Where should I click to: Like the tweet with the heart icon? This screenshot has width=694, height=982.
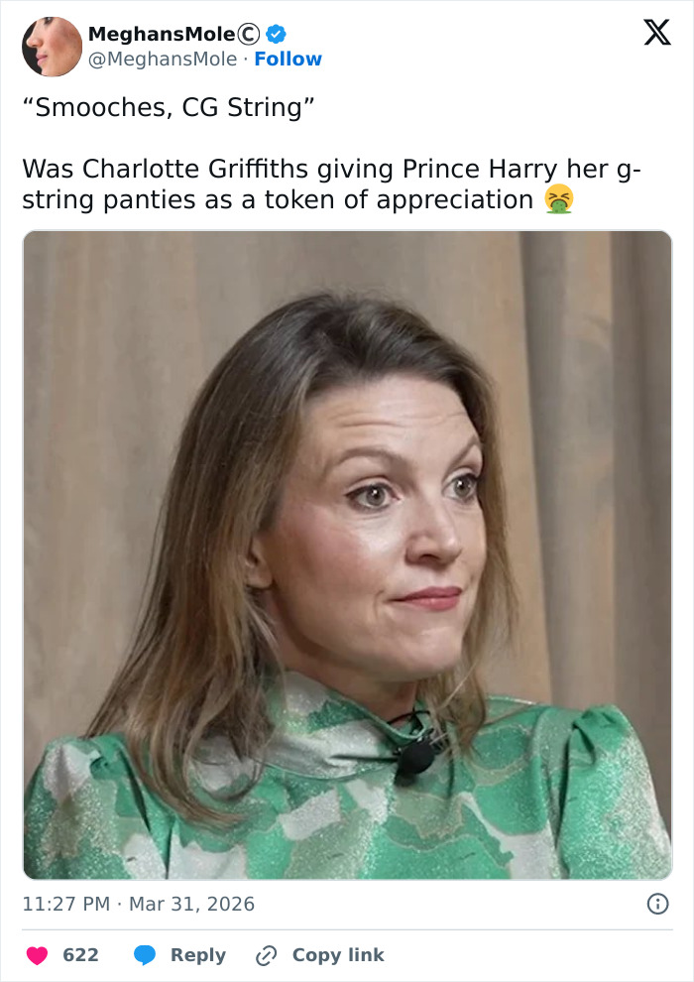pyautogui.click(x=37, y=955)
